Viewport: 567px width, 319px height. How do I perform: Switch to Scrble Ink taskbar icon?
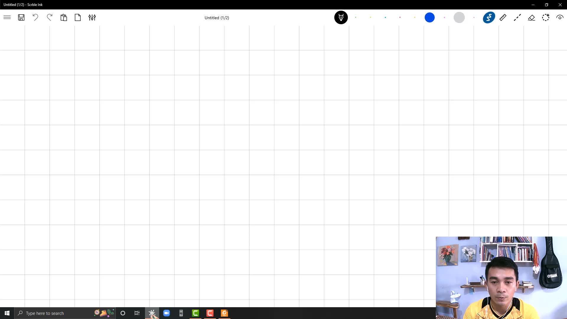point(152,313)
